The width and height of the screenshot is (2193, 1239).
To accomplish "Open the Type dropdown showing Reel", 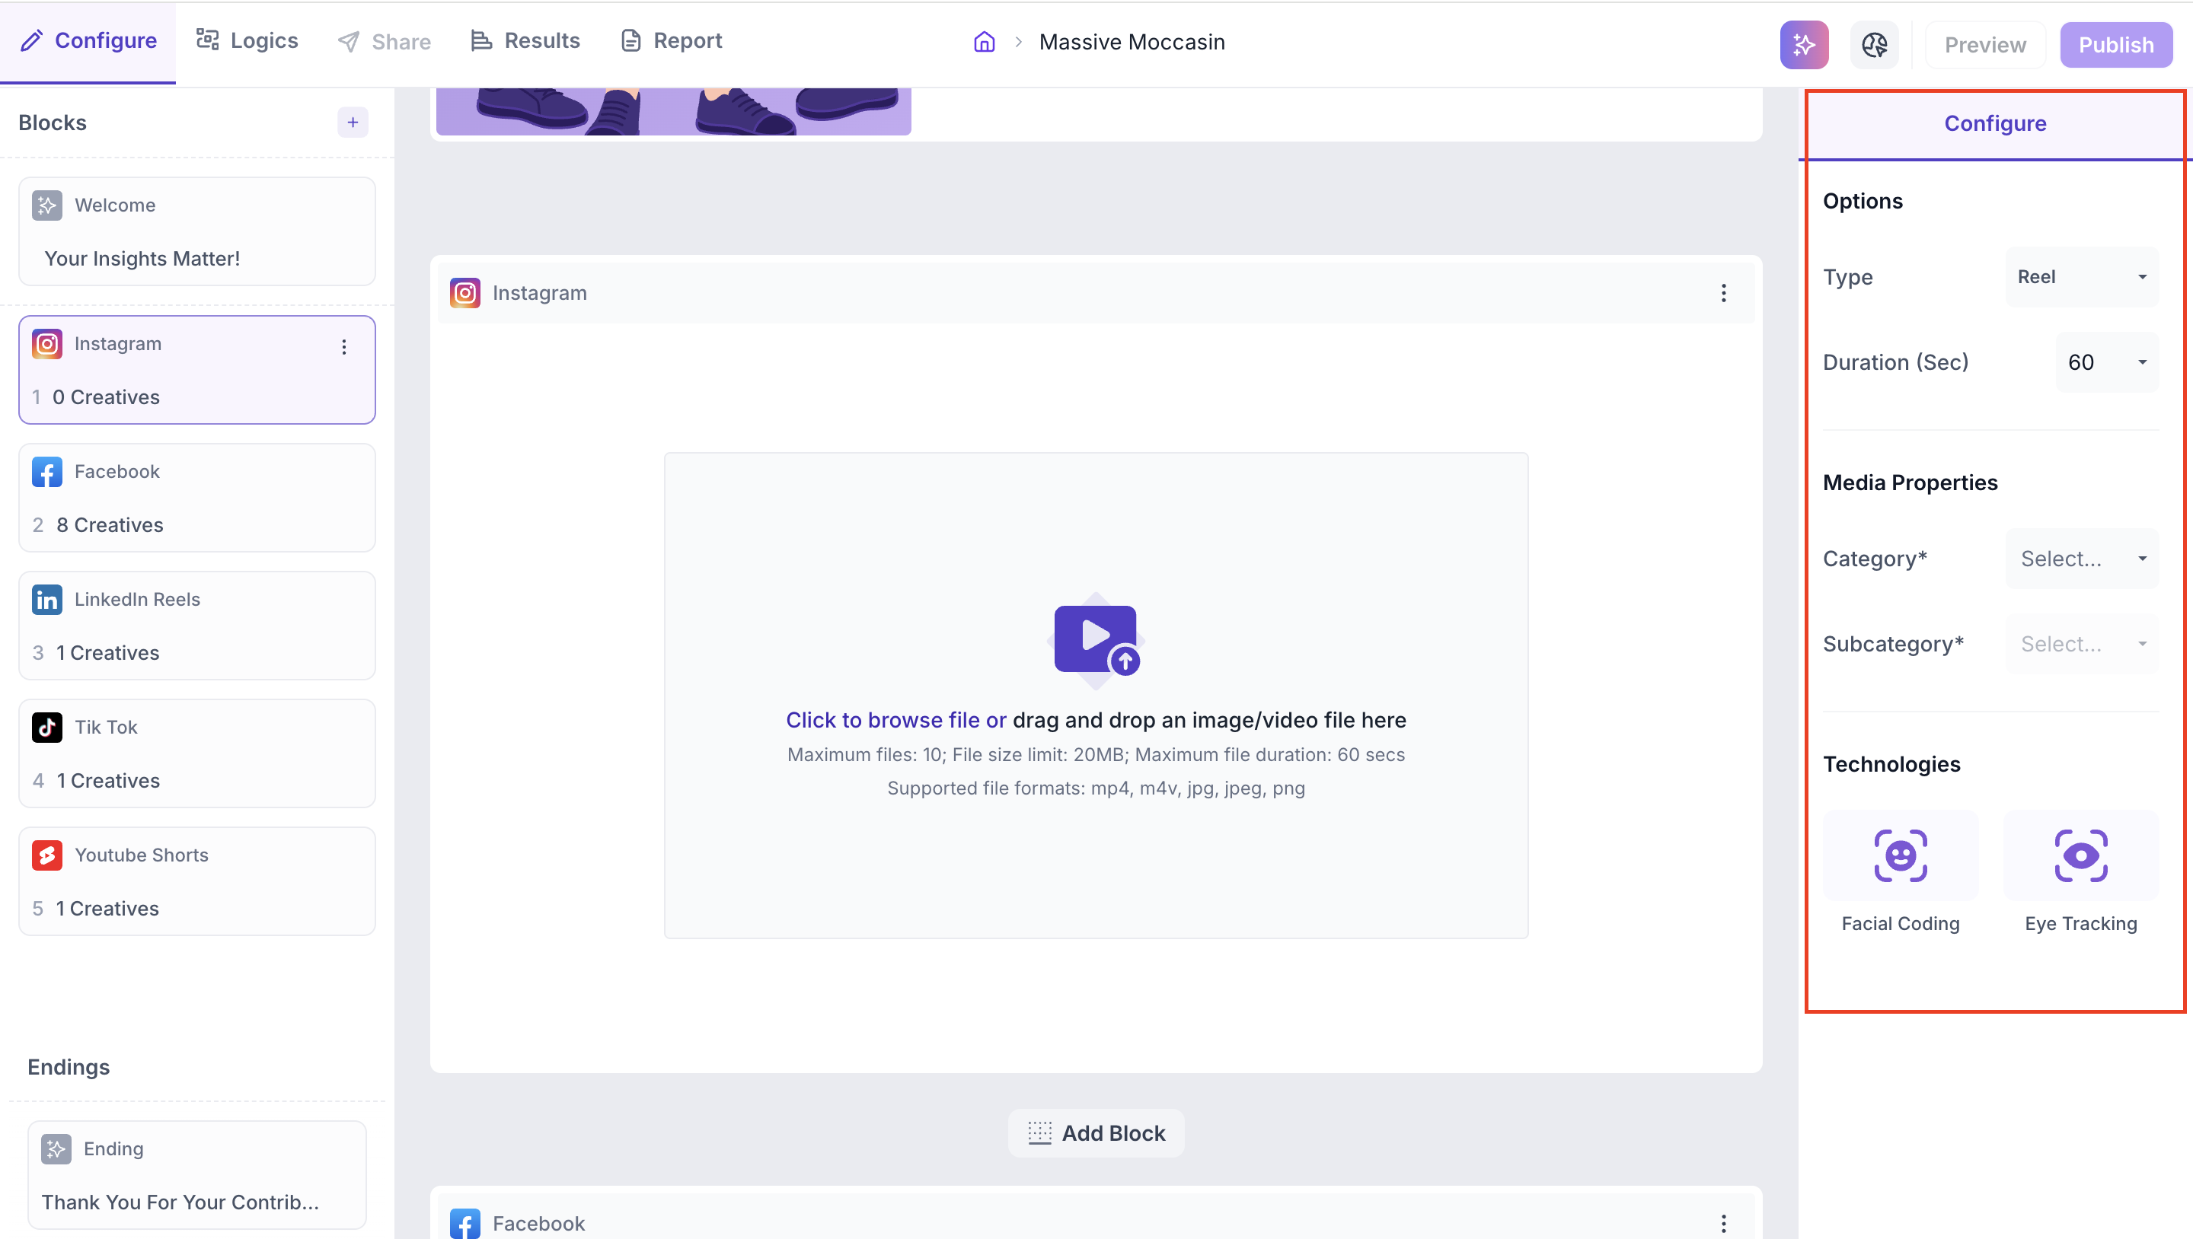I will point(2082,276).
